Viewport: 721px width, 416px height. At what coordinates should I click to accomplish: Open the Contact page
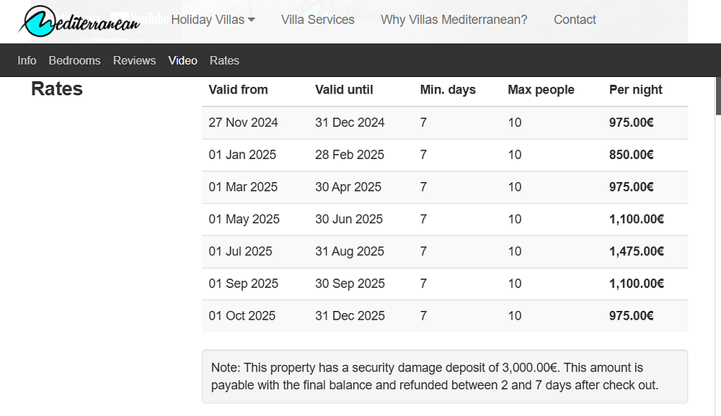click(x=575, y=19)
